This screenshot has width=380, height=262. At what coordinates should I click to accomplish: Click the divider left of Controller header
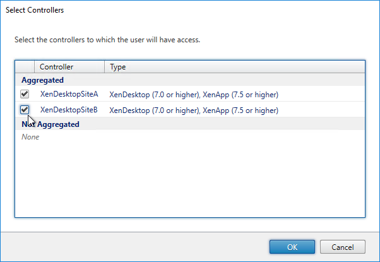point(35,67)
